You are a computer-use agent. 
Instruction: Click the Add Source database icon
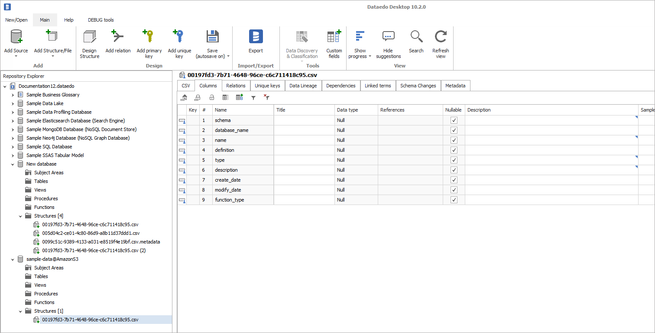pyautogui.click(x=16, y=37)
